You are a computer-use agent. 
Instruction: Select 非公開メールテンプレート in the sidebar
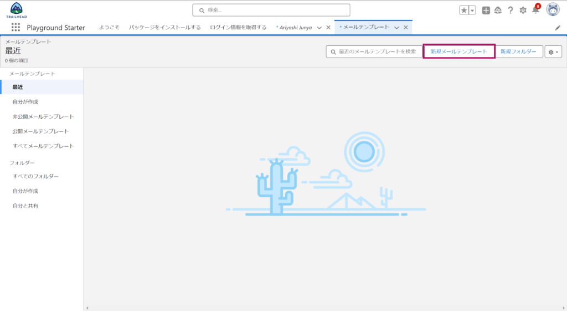43,117
